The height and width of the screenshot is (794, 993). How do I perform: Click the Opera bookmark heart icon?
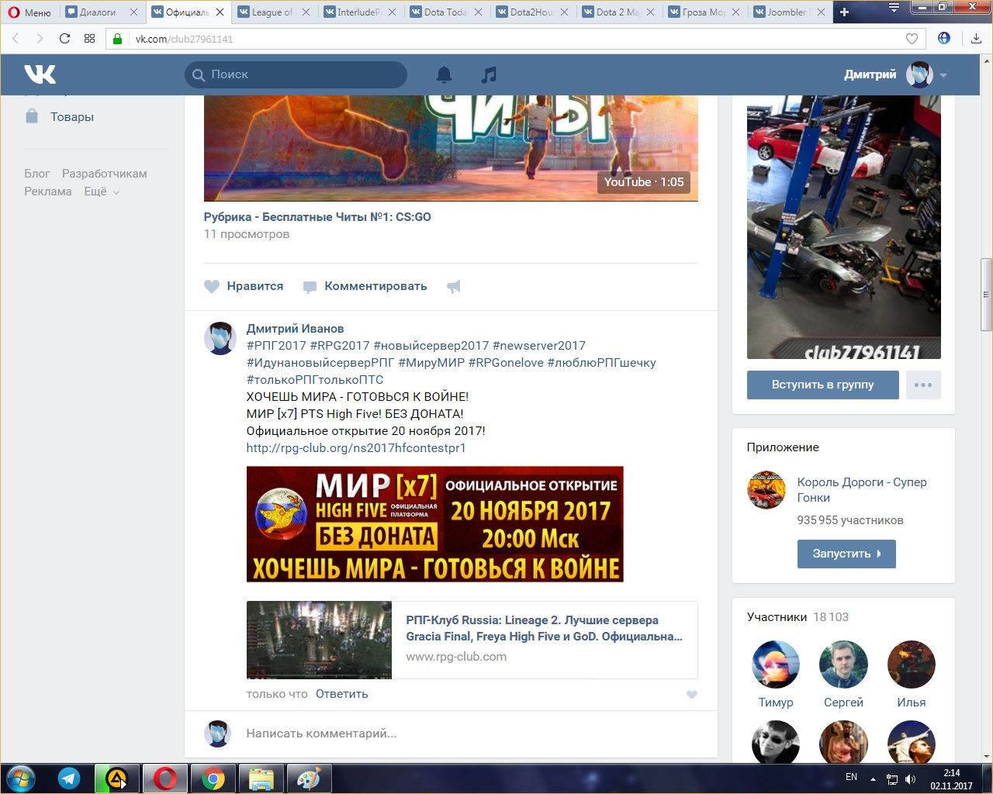912,39
